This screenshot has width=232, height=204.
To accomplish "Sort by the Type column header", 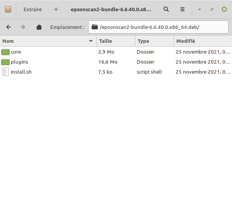I will click(x=154, y=41).
